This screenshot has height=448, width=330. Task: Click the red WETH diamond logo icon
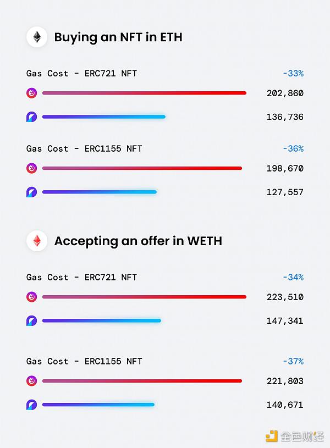point(37,241)
